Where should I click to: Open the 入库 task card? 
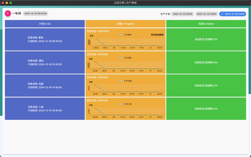tap(45, 109)
